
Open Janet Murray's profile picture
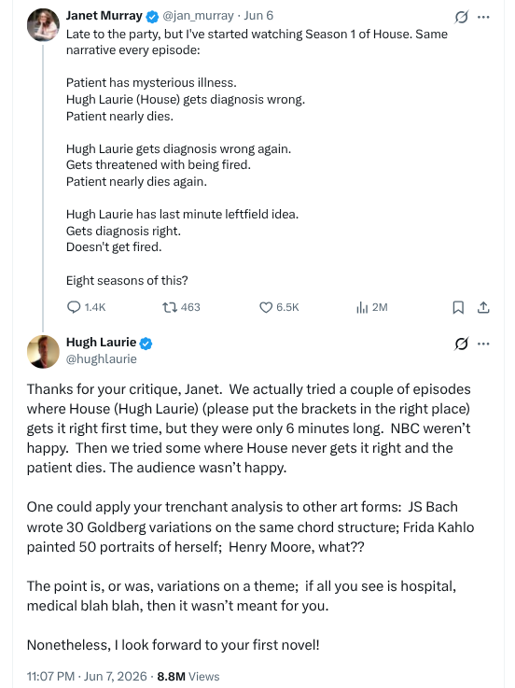tap(43, 24)
